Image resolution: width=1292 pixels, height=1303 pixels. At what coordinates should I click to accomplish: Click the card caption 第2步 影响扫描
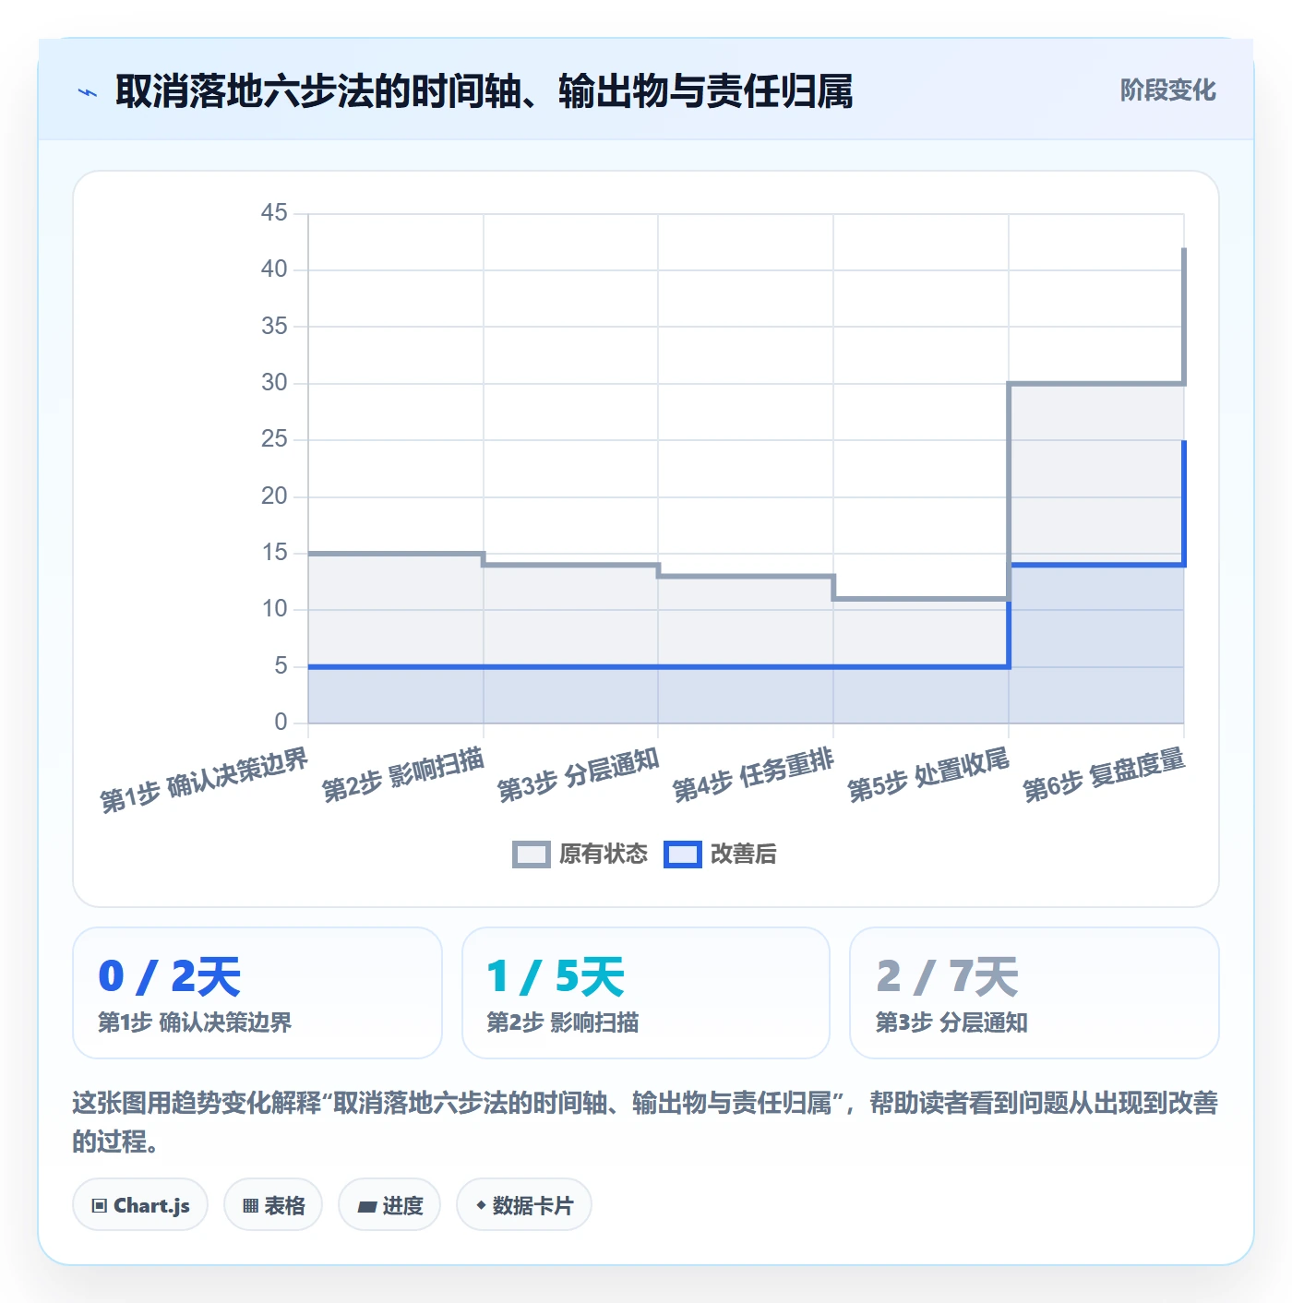[x=563, y=1022]
